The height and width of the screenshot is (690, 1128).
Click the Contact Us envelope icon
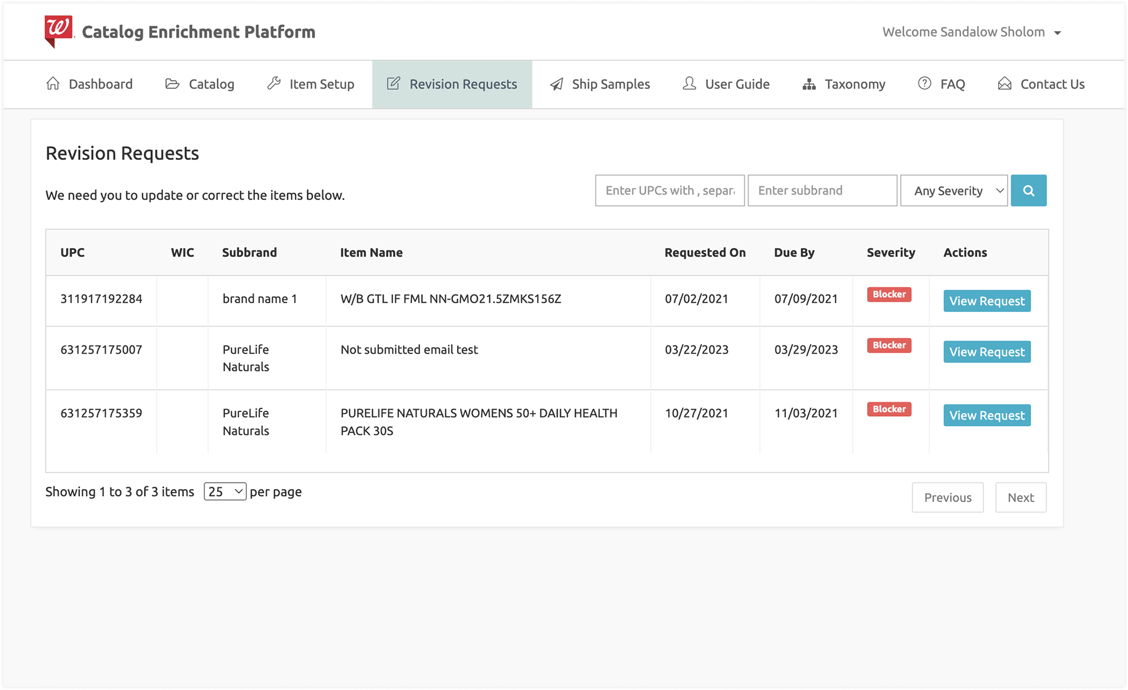[1005, 83]
